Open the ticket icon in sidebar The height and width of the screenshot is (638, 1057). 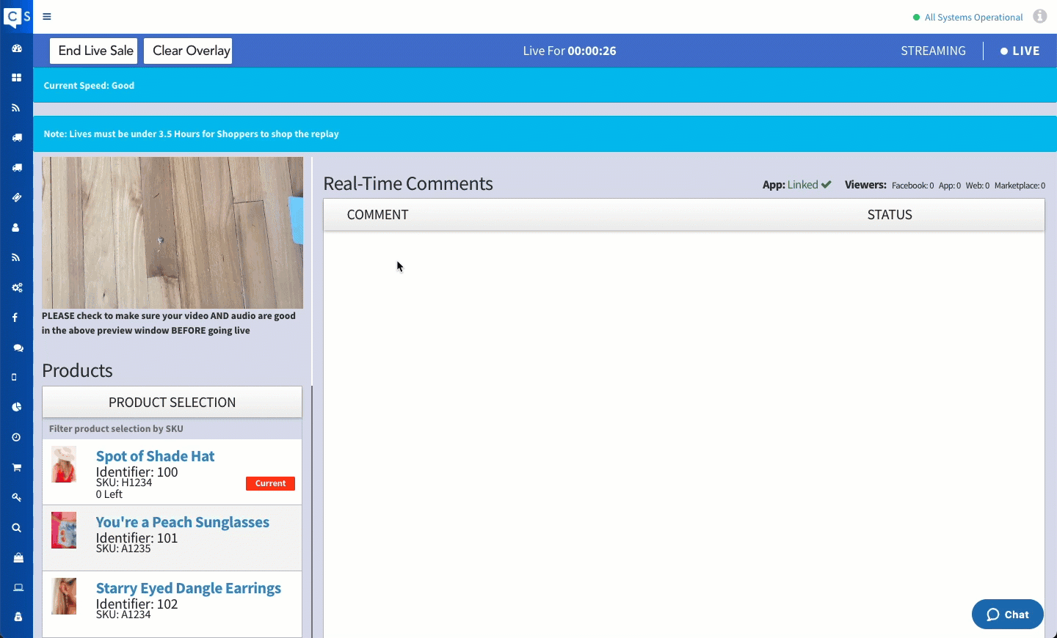coord(16,198)
